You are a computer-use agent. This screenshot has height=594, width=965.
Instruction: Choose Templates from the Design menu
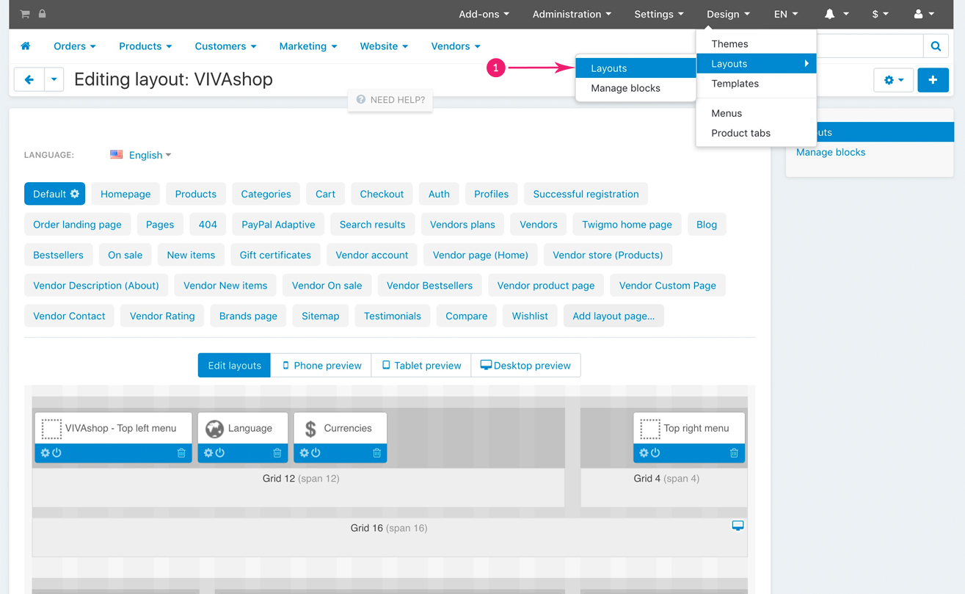point(735,84)
